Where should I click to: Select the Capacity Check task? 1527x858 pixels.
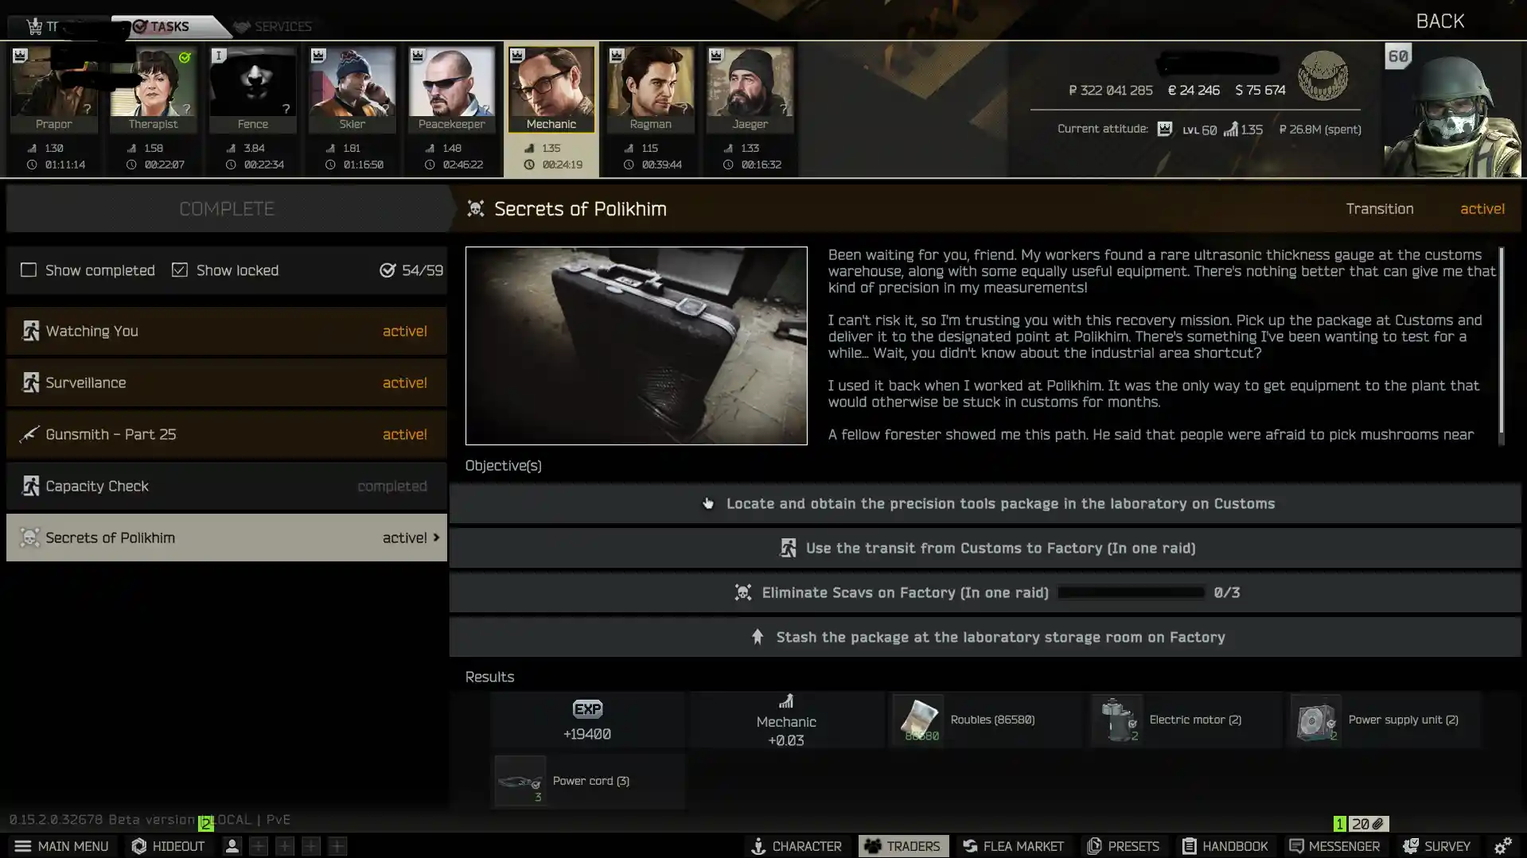227,486
